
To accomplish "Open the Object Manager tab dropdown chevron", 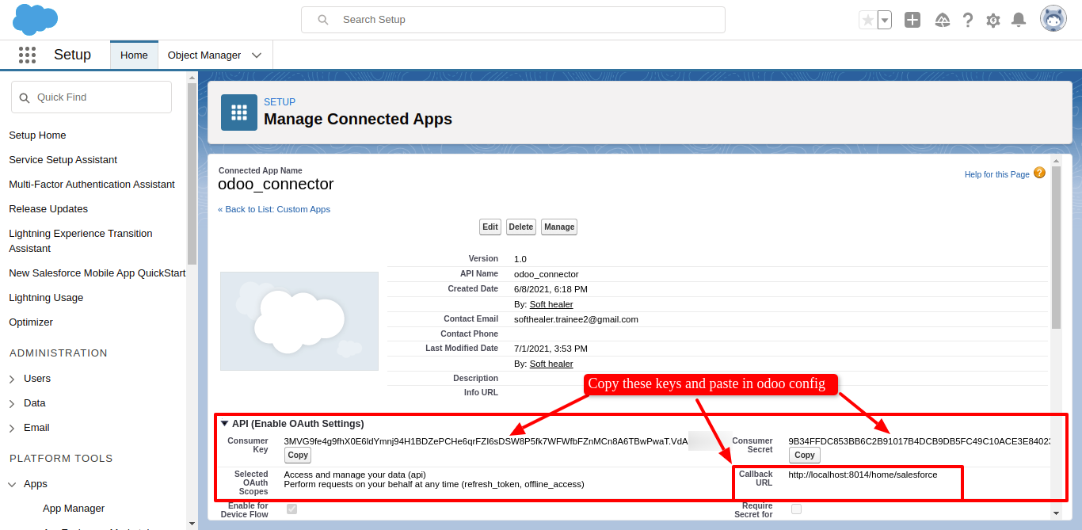I will (257, 55).
